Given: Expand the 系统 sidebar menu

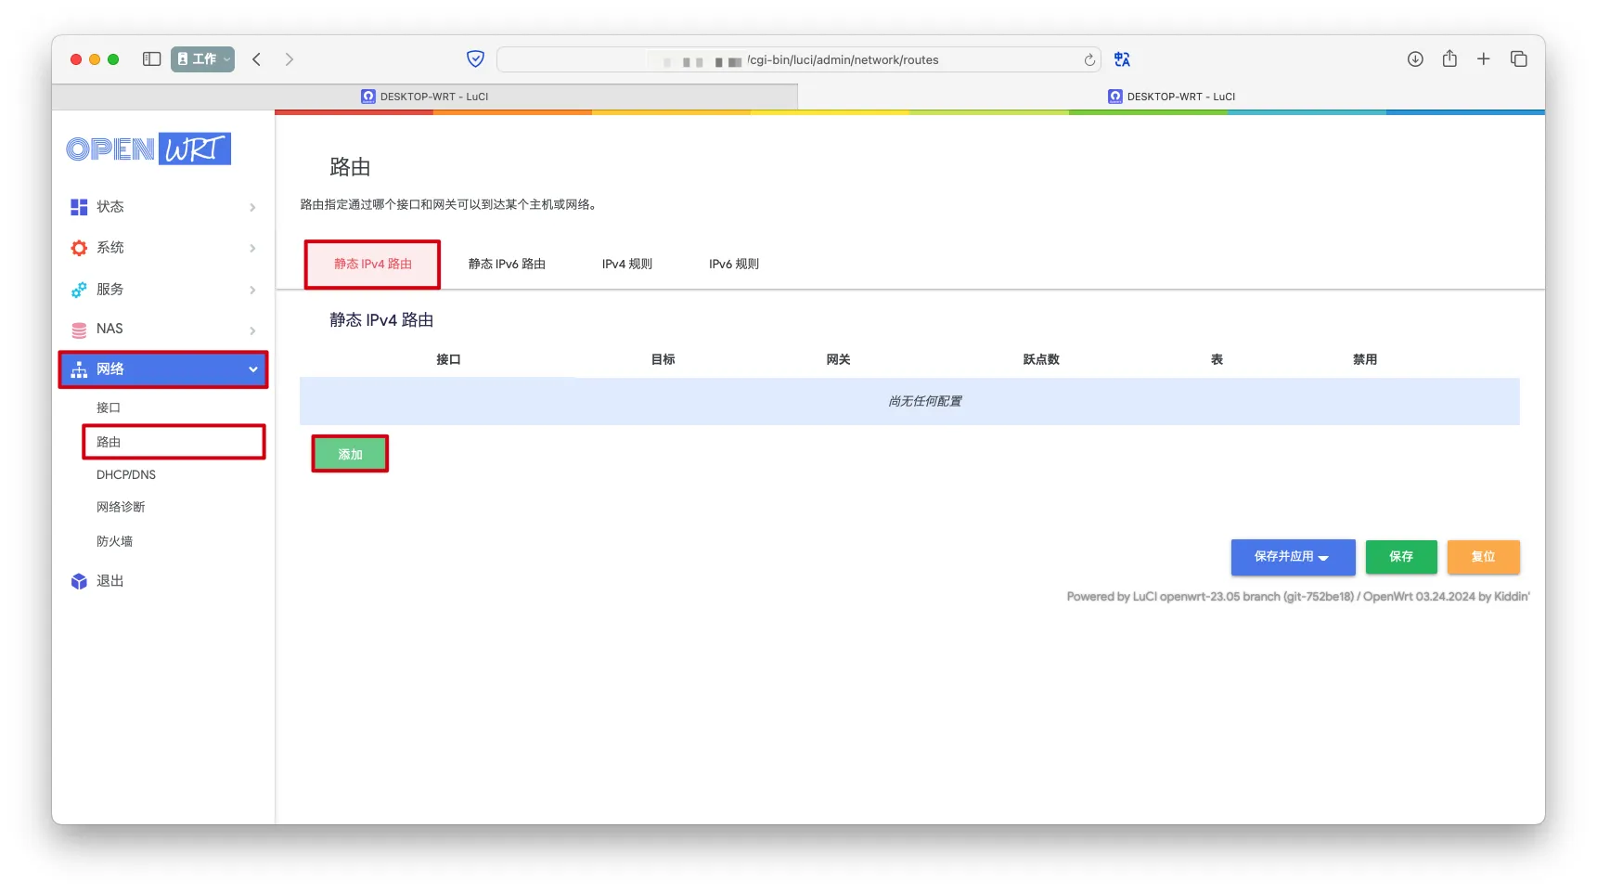Looking at the screenshot, I should point(162,248).
